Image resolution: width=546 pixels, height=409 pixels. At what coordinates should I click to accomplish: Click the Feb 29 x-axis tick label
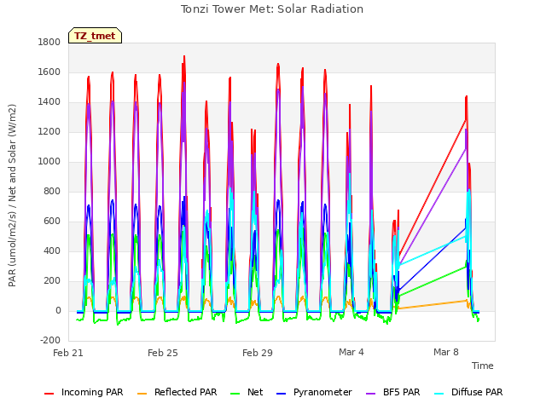tap(258, 353)
